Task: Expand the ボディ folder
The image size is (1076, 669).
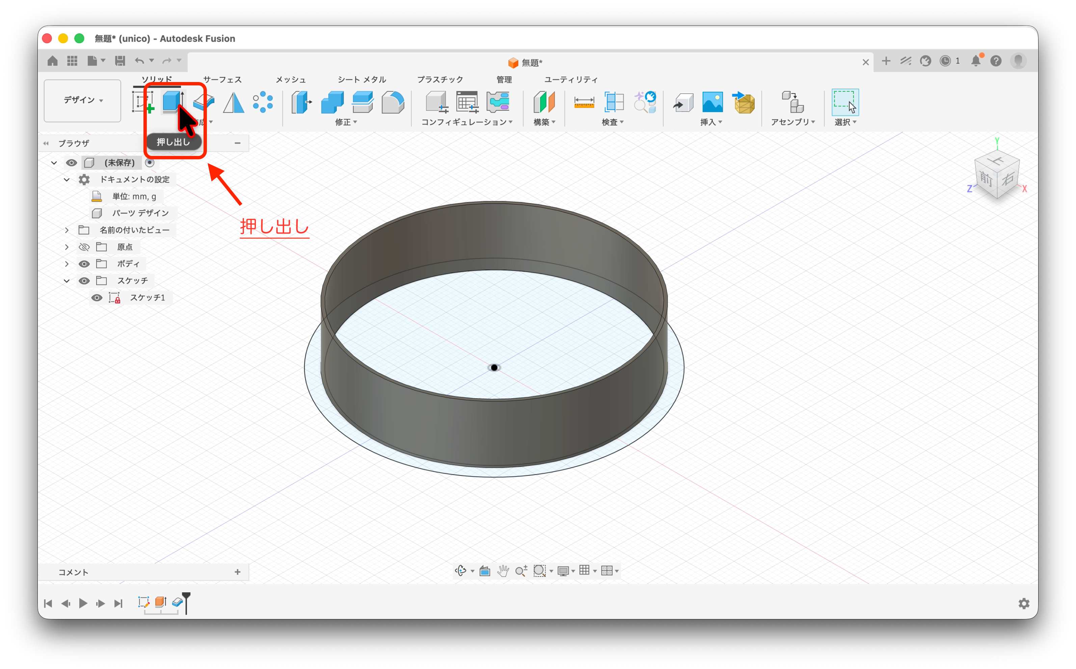Action: click(67, 264)
